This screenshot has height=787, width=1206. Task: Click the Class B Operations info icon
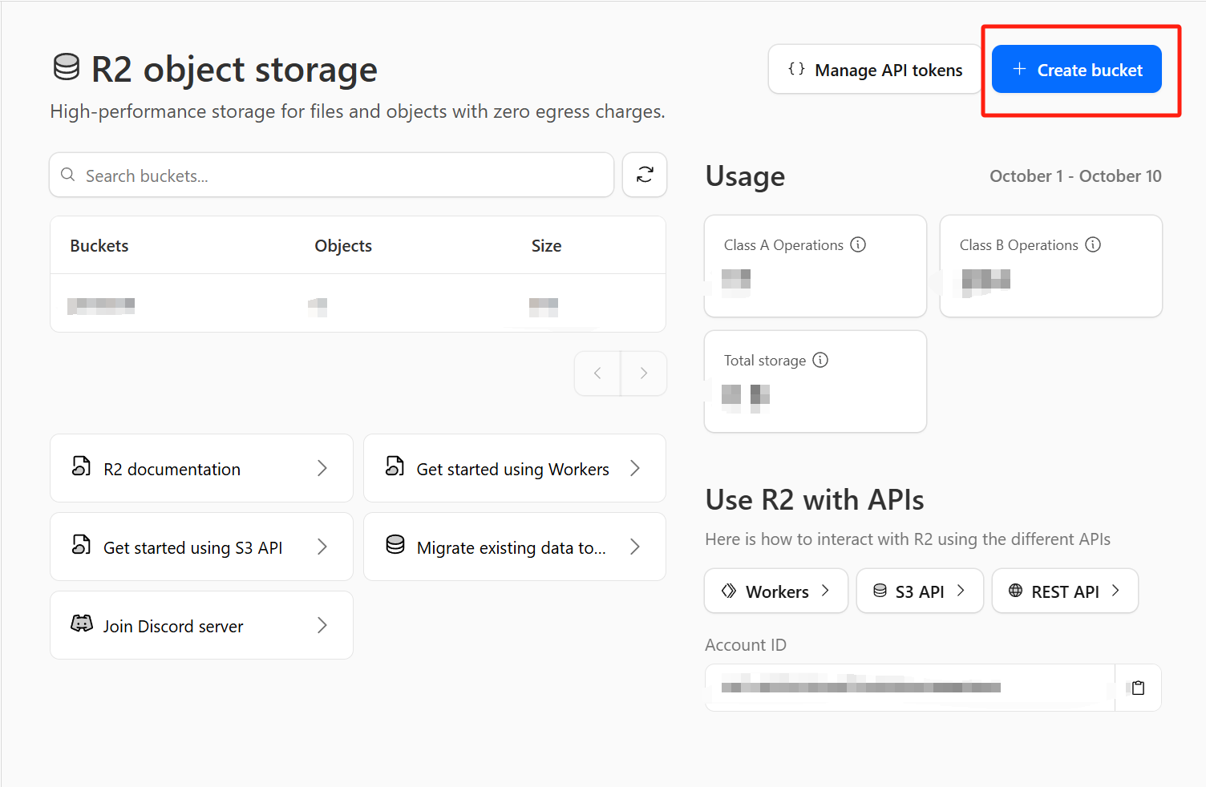click(x=1093, y=244)
